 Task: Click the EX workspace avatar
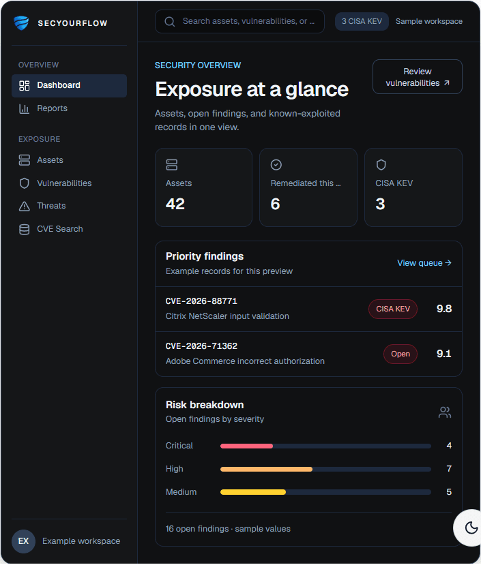click(x=23, y=541)
